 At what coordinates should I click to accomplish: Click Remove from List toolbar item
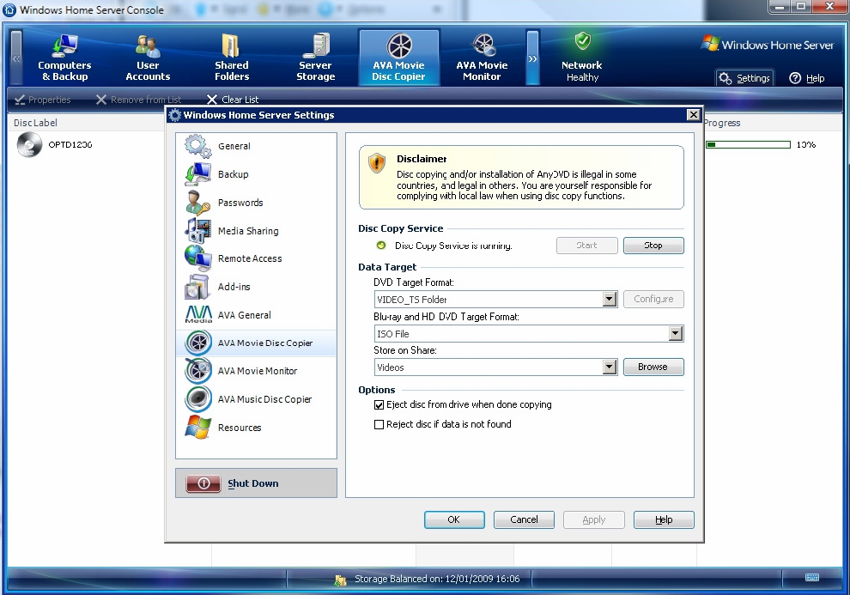pos(138,100)
